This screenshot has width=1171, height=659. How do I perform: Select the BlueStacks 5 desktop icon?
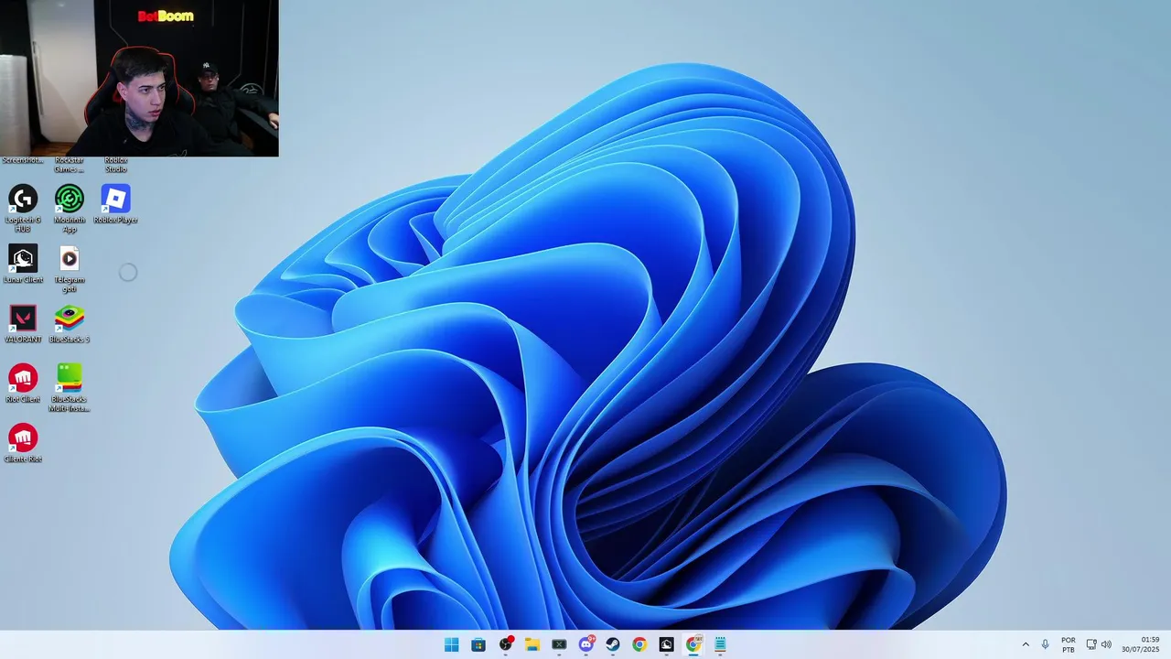(70, 324)
